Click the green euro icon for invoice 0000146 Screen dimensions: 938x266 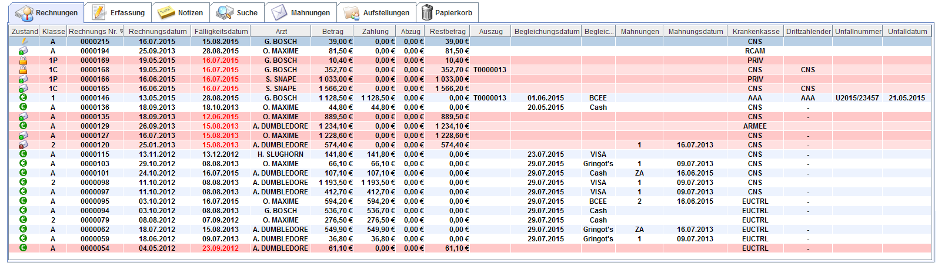pyautogui.click(x=24, y=98)
